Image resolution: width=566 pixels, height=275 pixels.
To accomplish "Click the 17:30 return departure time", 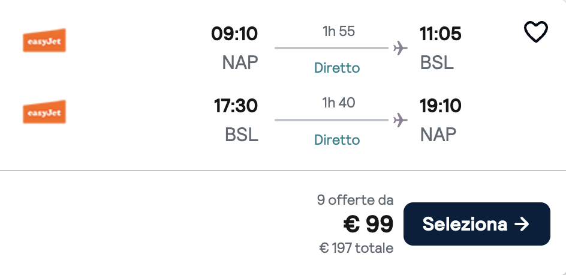I will [x=236, y=106].
